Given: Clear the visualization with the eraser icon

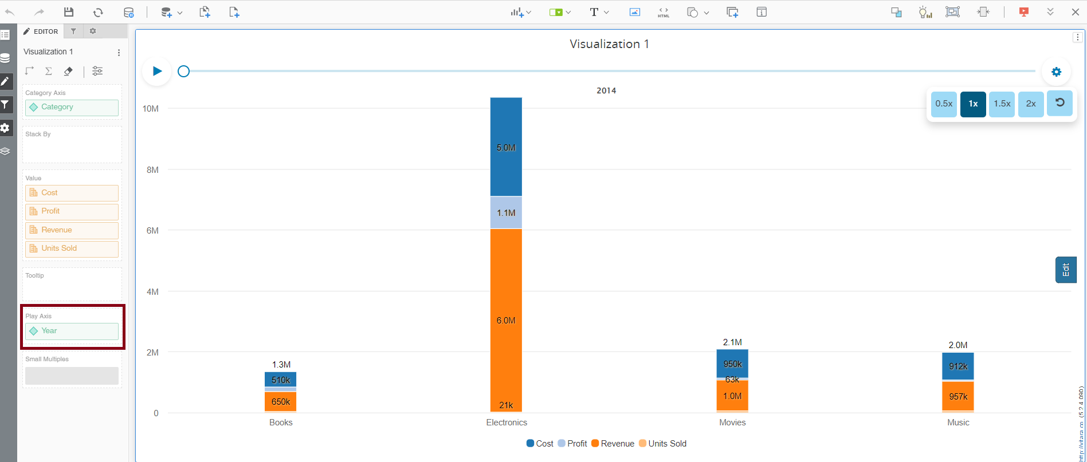Looking at the screenshot, I should click(x=68, y=71).
